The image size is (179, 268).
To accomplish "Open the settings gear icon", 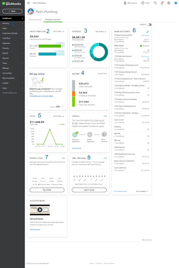I will 169,3.
